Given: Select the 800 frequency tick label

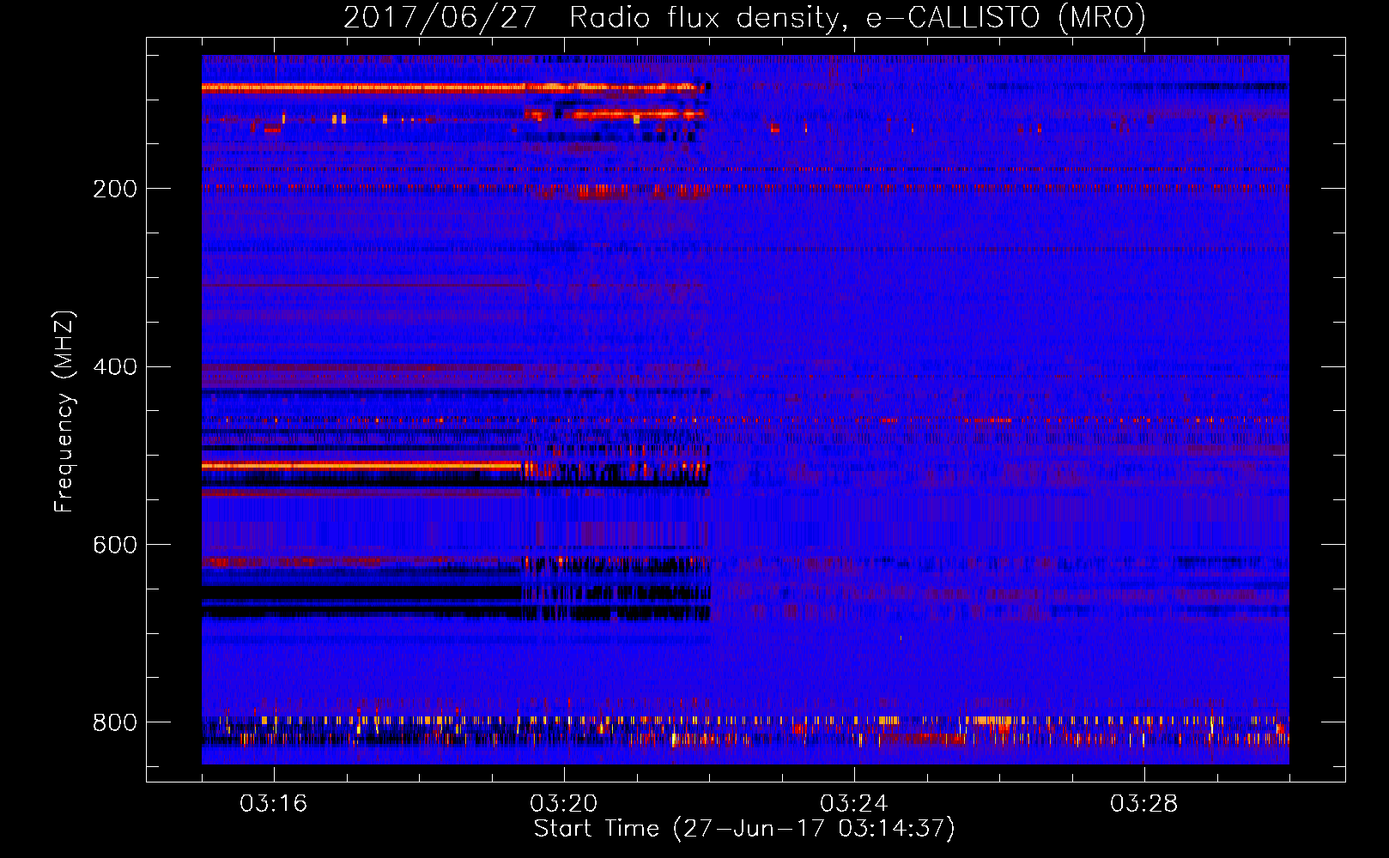Looking at the screenshot, I should pos(115,722).
